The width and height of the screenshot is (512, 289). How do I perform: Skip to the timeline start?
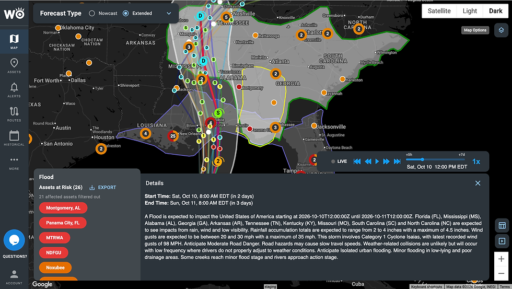[x=357, y=161]
